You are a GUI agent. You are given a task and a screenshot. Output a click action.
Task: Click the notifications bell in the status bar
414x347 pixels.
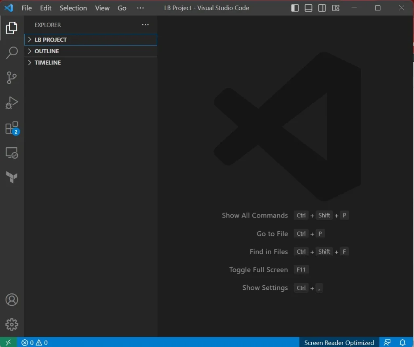click(x=402, y=342)
